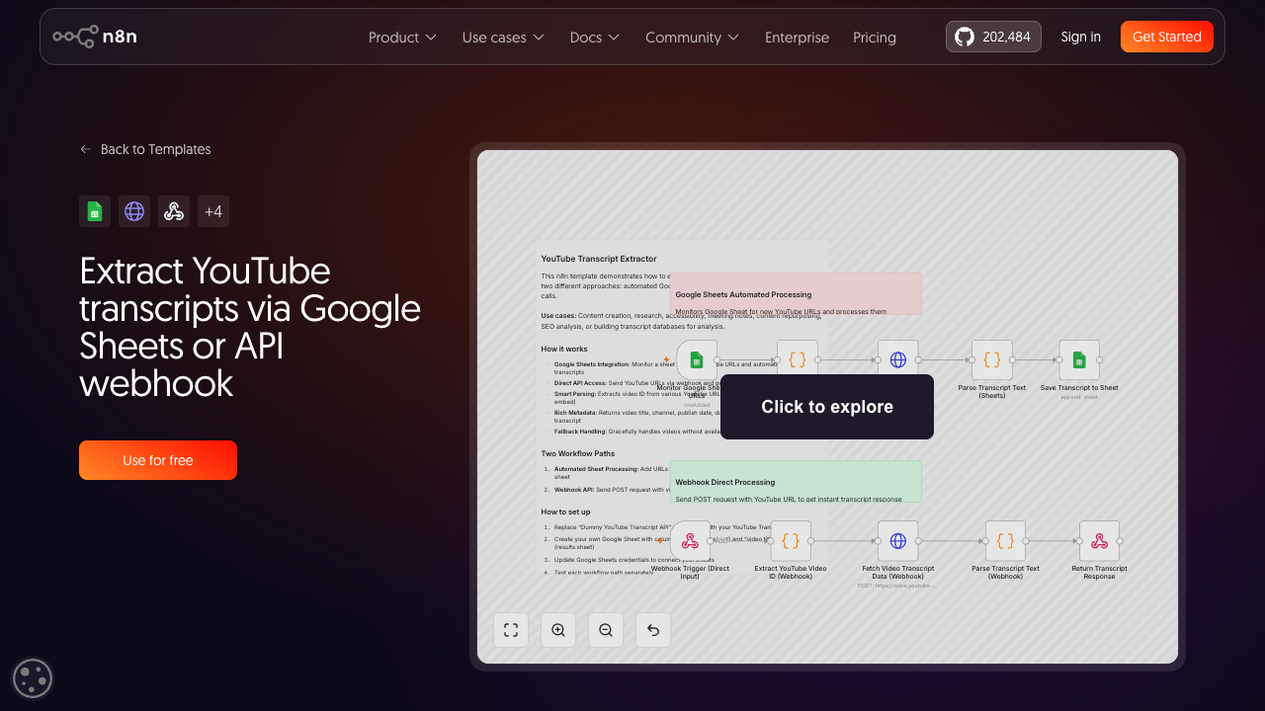Select the Fetch Video Transcript Data (Webhook) node

click(x=897, y=541)
